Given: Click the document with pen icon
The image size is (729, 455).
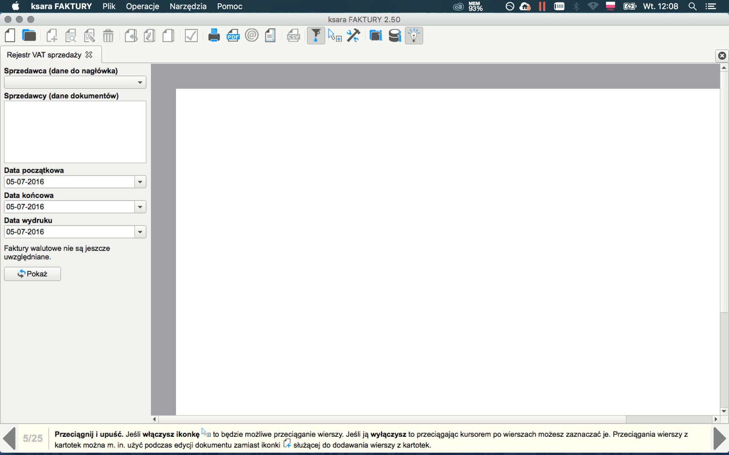Looking at the screenshot, I should (x=150, y=36).
